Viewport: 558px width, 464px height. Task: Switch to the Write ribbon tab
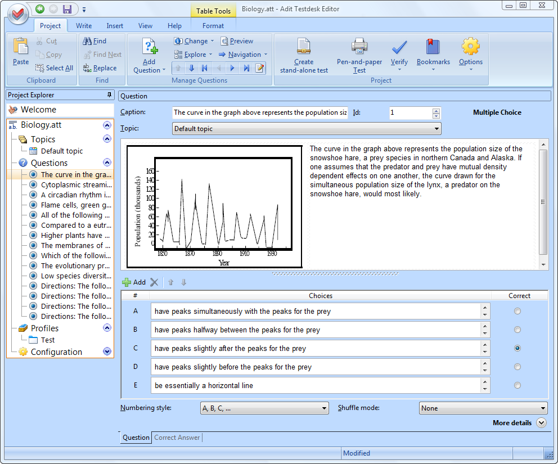point(84,26)
